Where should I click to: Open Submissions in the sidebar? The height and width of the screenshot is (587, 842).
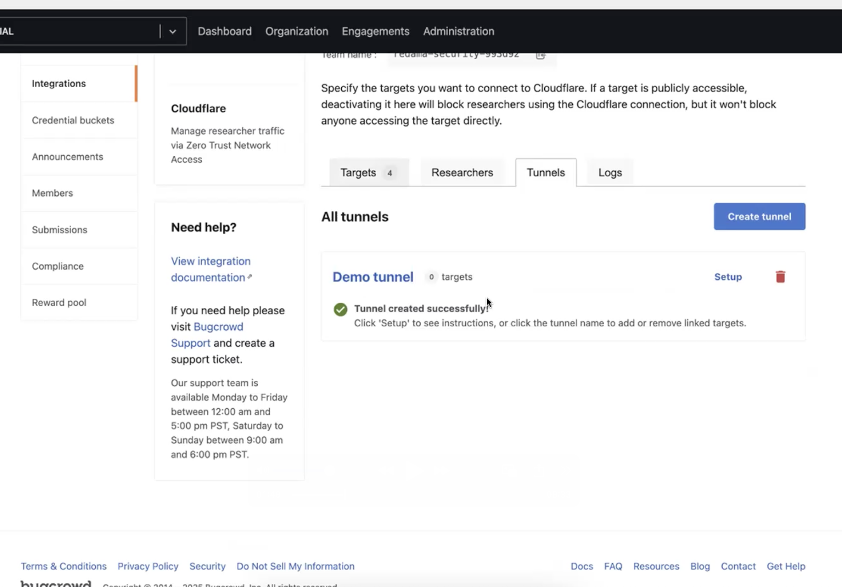[x=79, y=229]
